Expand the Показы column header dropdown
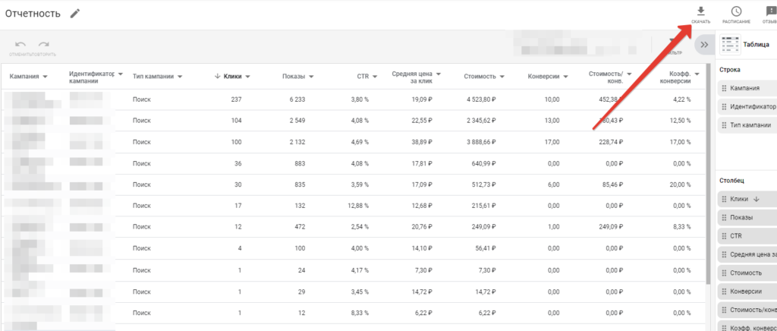The width and height of the screenshot is (777, 331). 312,77
